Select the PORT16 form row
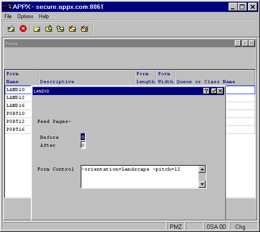Image resolution: width=260 pixels, height=232 pixels. (x=18, y=129)
